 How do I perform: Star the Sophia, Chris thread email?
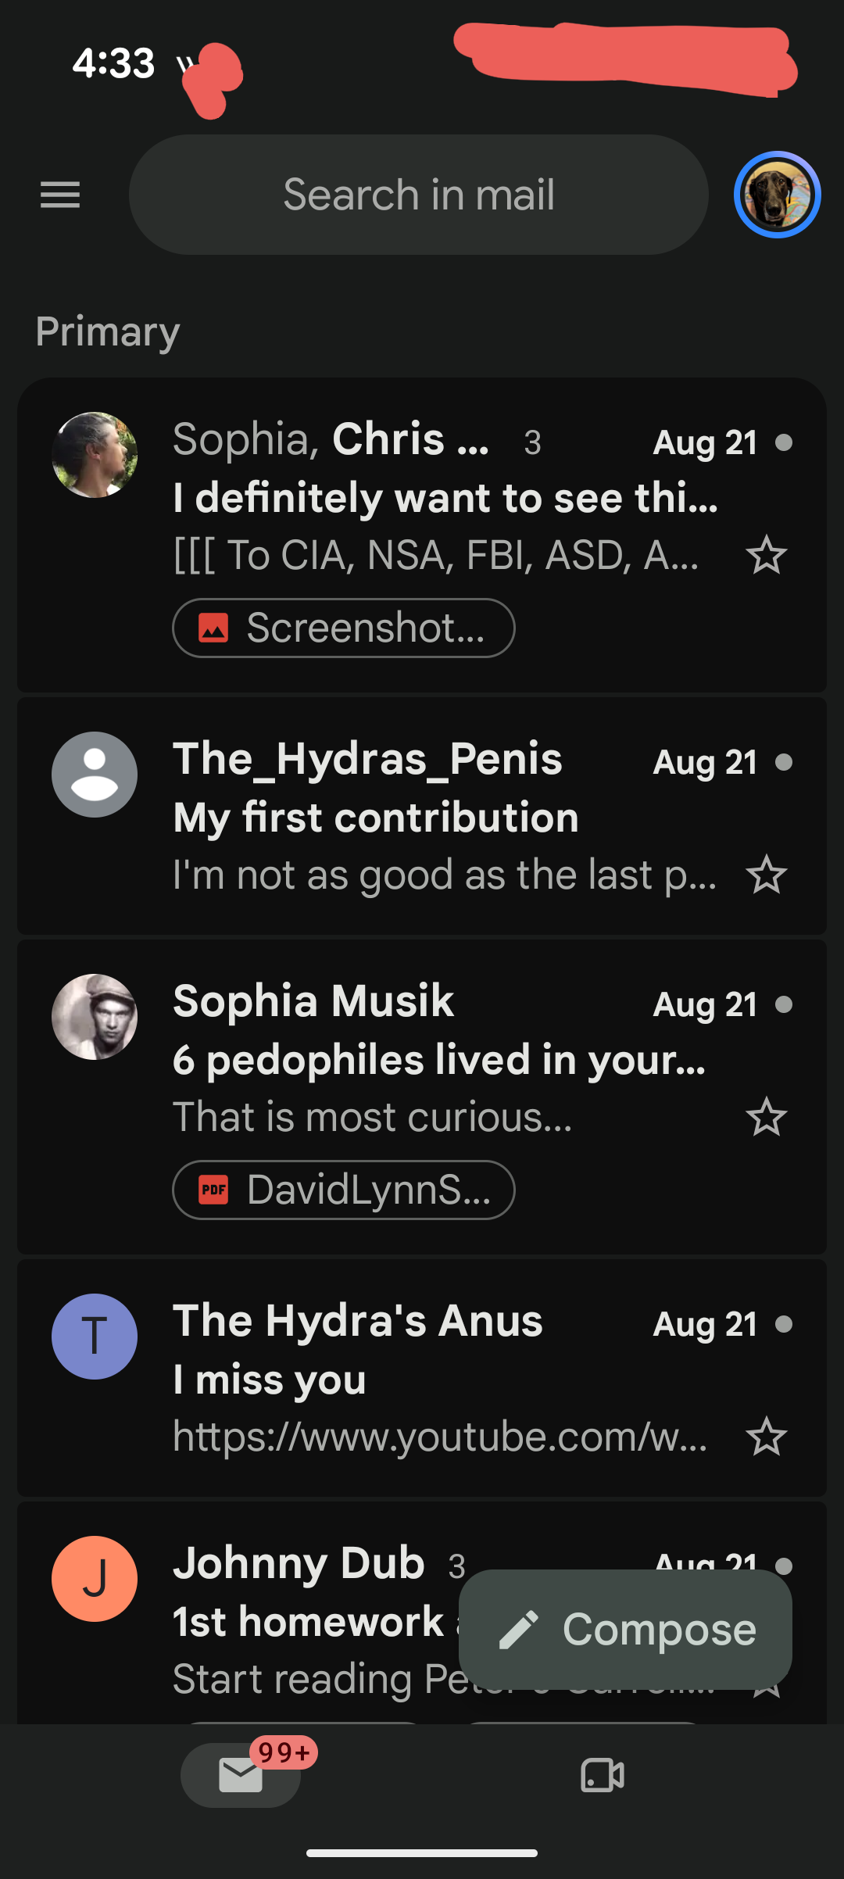pos(766,555)
